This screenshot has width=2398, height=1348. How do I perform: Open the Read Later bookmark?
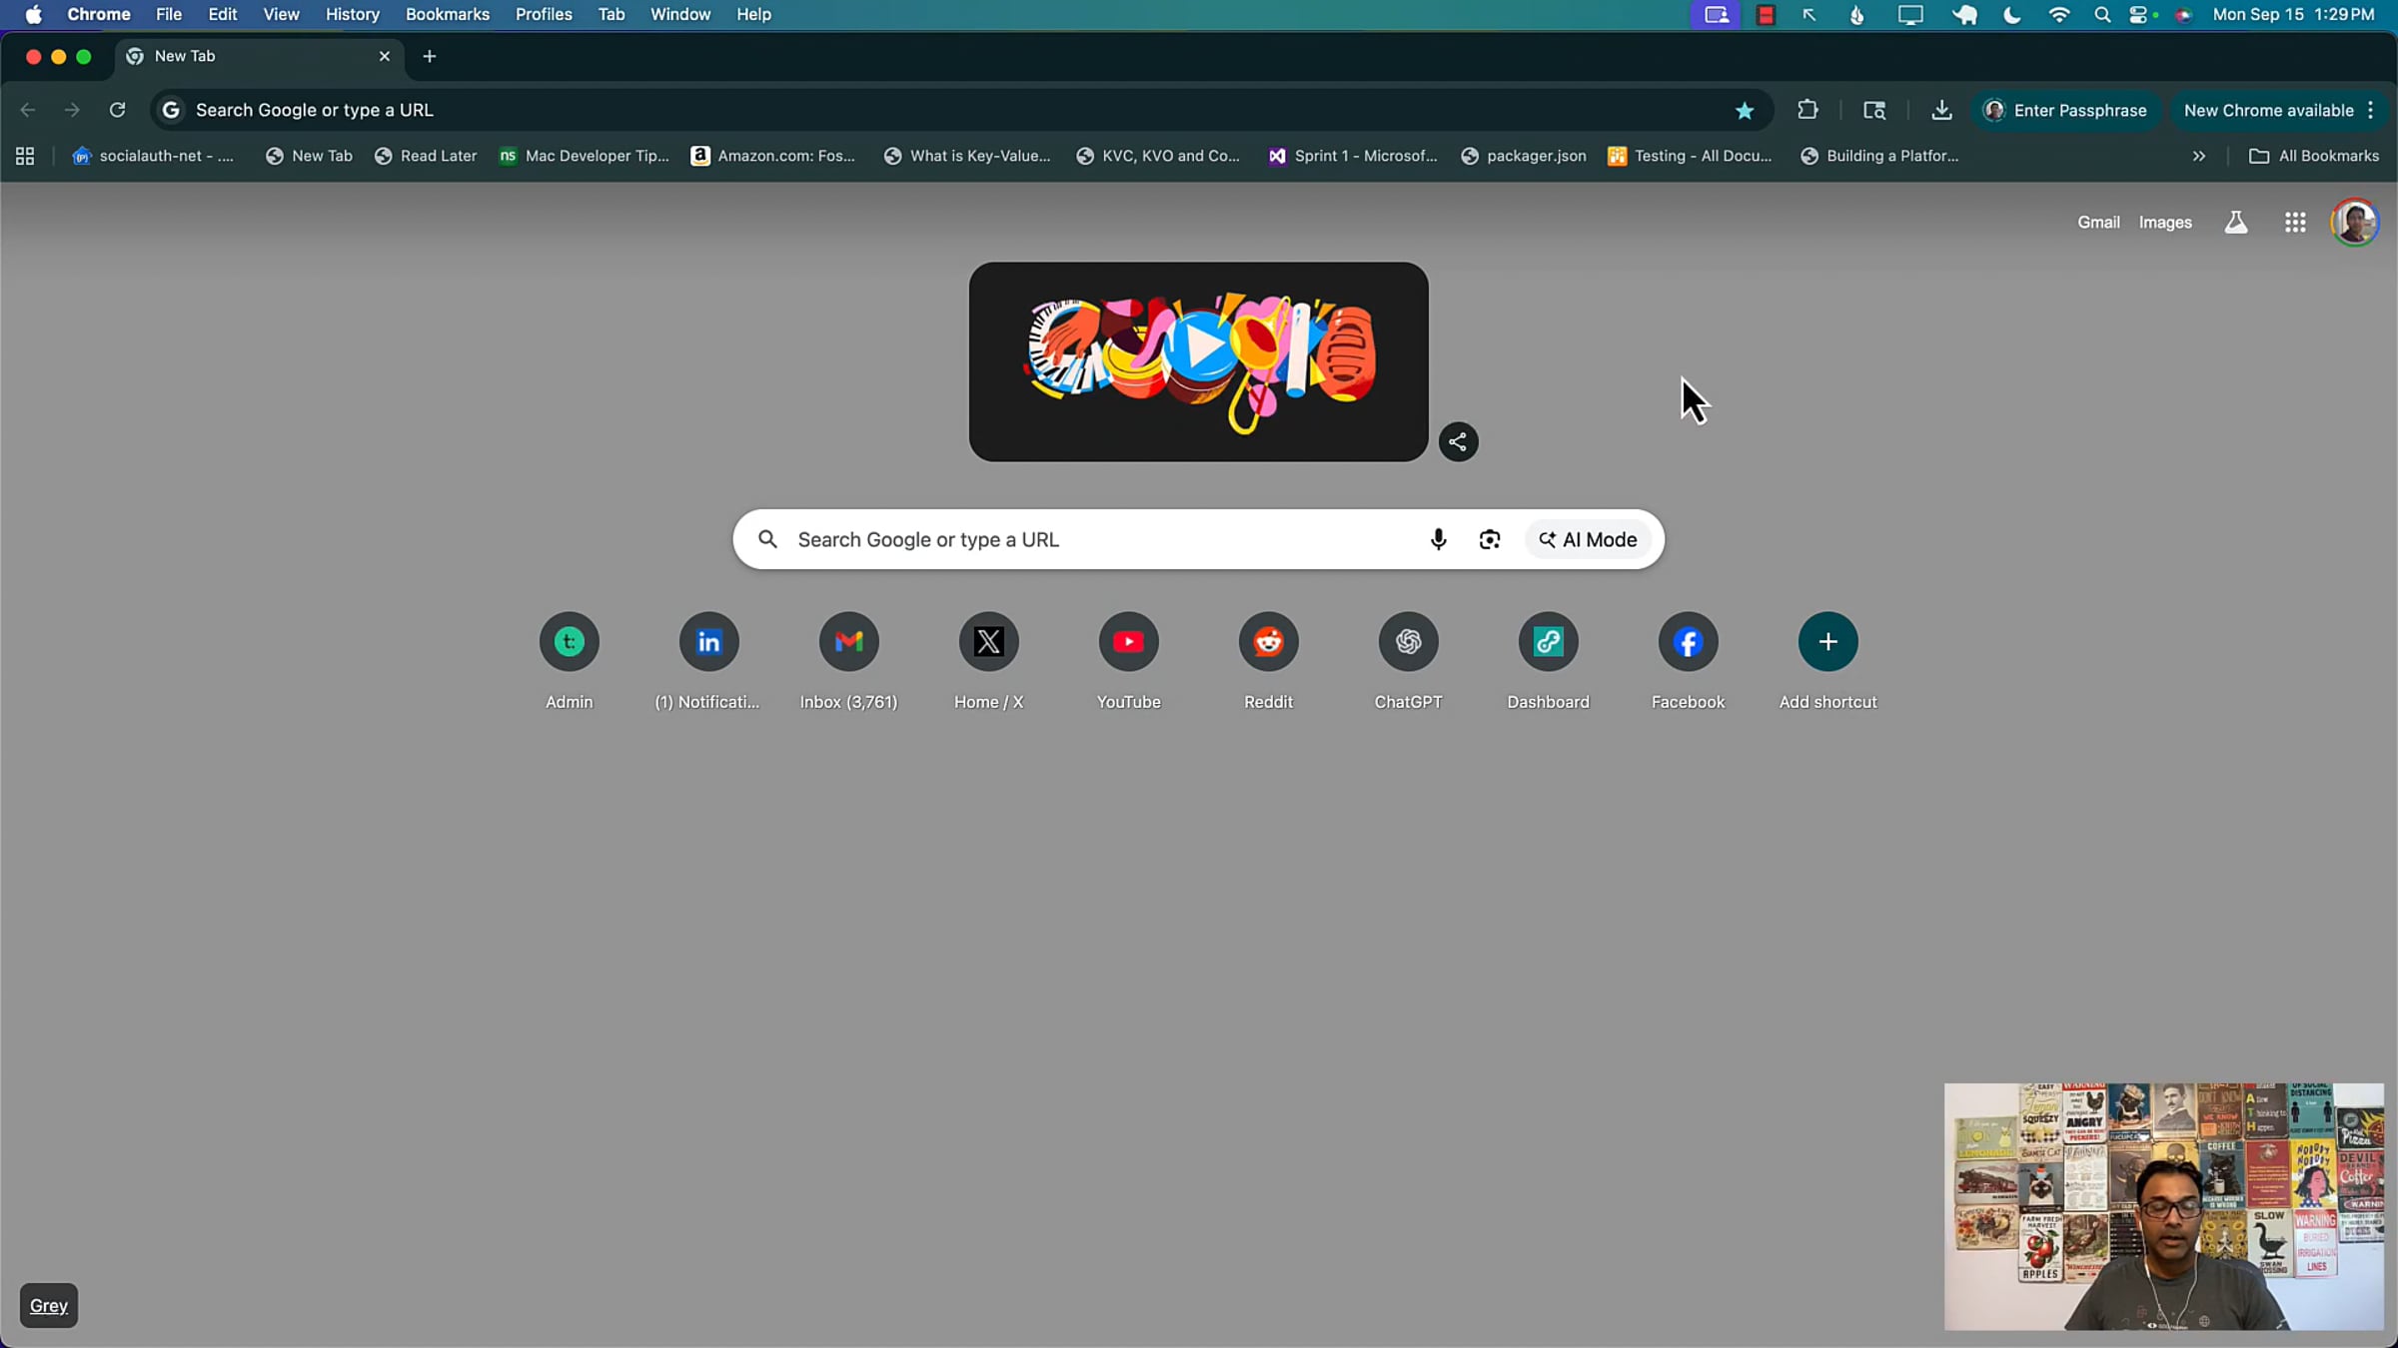(x=426, y=156)
